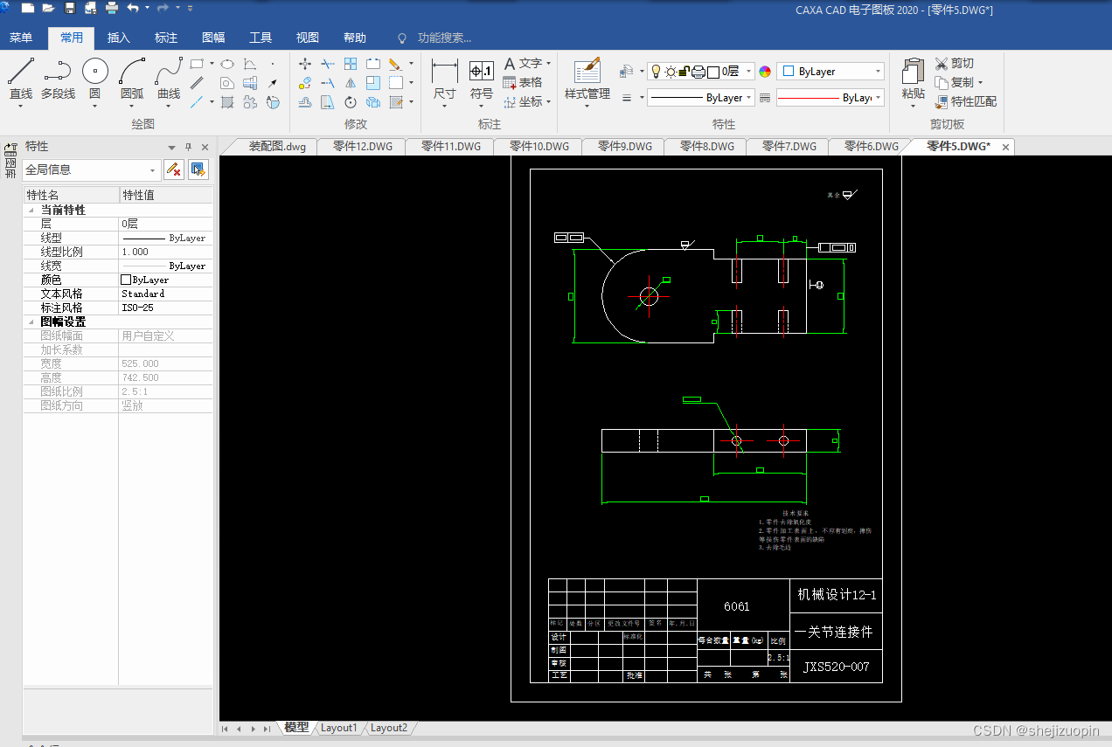Switch to the 图幅 ribbon tab
The height and width of the screenshot is (747, 1112).
[213, 38]
